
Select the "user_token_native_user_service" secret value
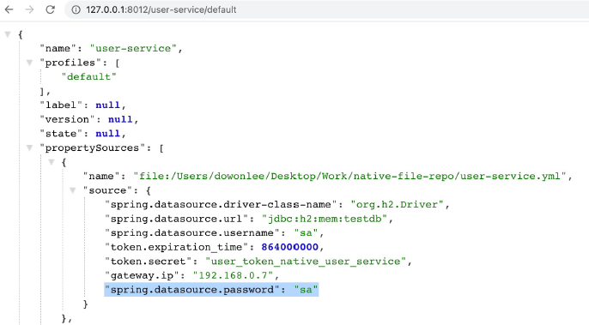[306, 262]
